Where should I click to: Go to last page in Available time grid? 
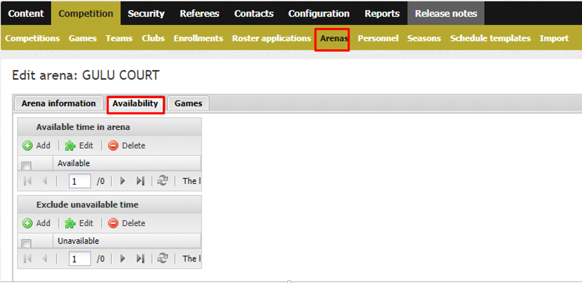[140, 181]
